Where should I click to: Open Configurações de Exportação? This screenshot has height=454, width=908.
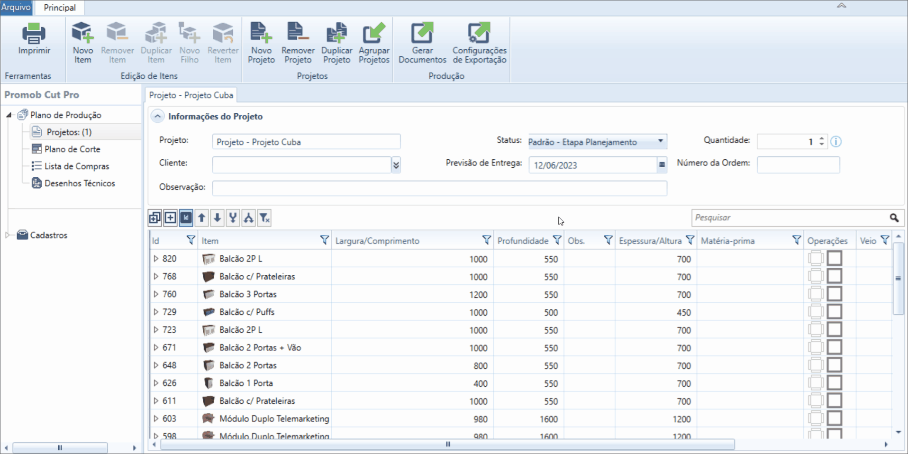pos(479,43)
